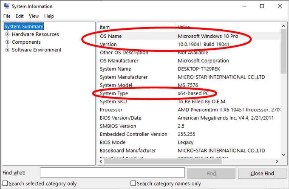Screen dimensions: 289x189
Task: Open the Edit menu
Action: (x=20, y=16)
